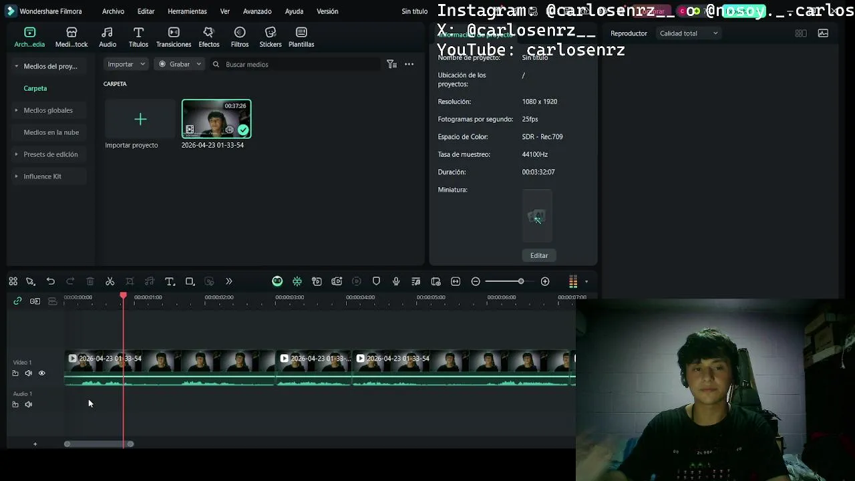Open the Plantillas panel
This screenshot has width=855, height=481.
click(x=301, y=37)
